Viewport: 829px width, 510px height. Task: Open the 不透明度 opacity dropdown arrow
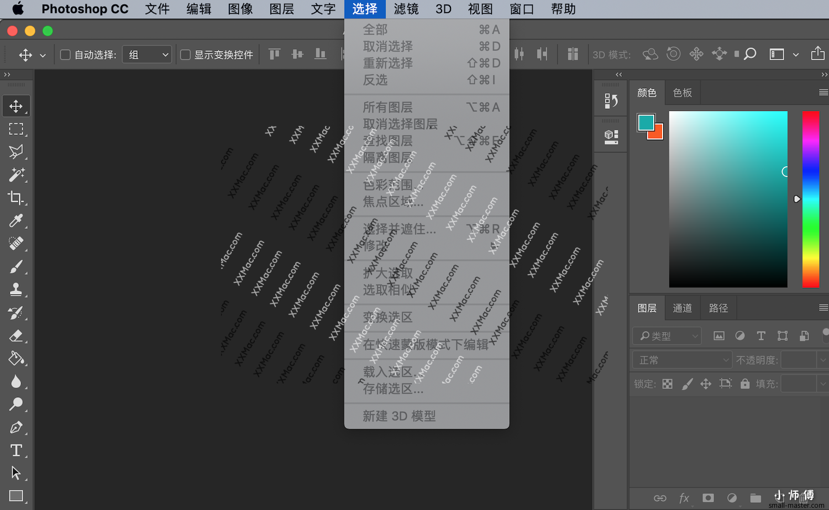point(822,360)
